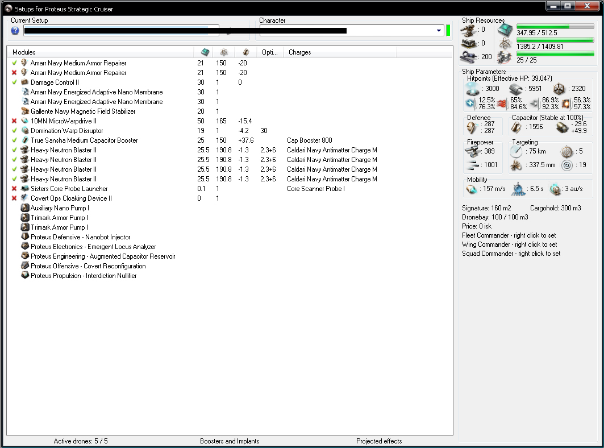
Task: Click Proteus Offensive Covert Reconfiguration icon
Action: click(24, 266)
